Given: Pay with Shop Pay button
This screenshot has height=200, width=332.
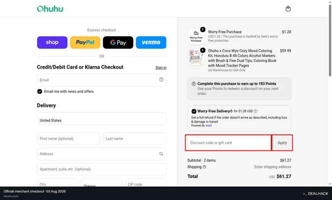Looking at the screenshot, I should click(52, 42).
